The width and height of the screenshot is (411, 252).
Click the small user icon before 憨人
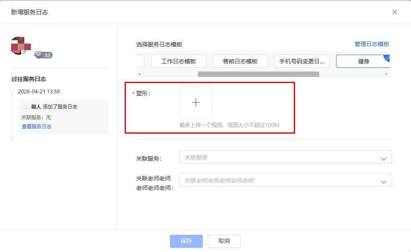(x=26, y=106)
